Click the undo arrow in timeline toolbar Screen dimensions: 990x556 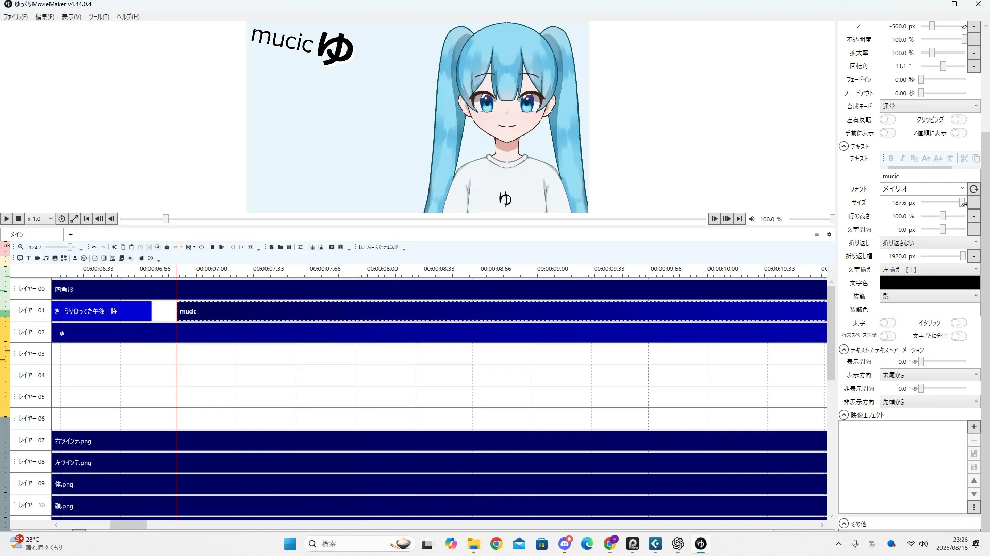94,247
